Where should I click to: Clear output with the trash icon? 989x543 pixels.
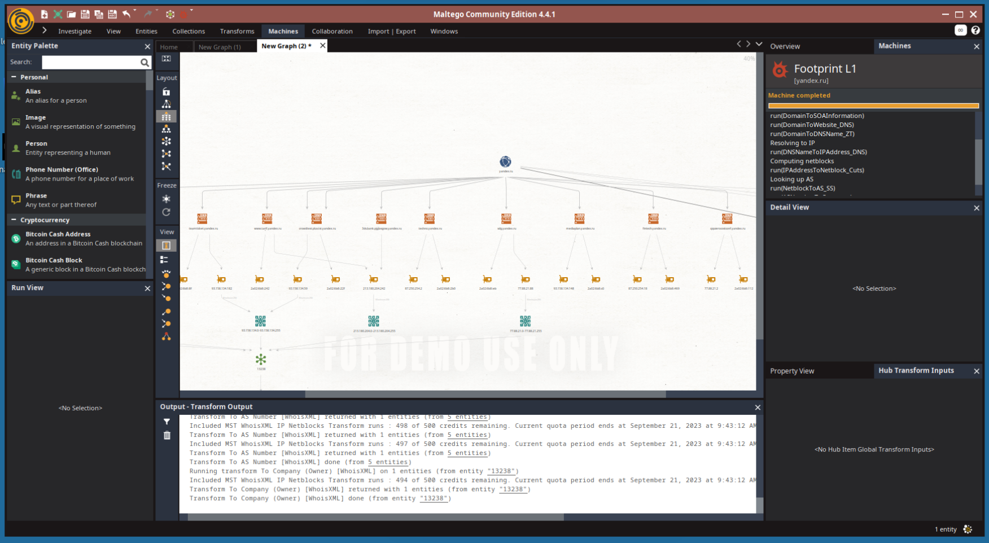167,435
